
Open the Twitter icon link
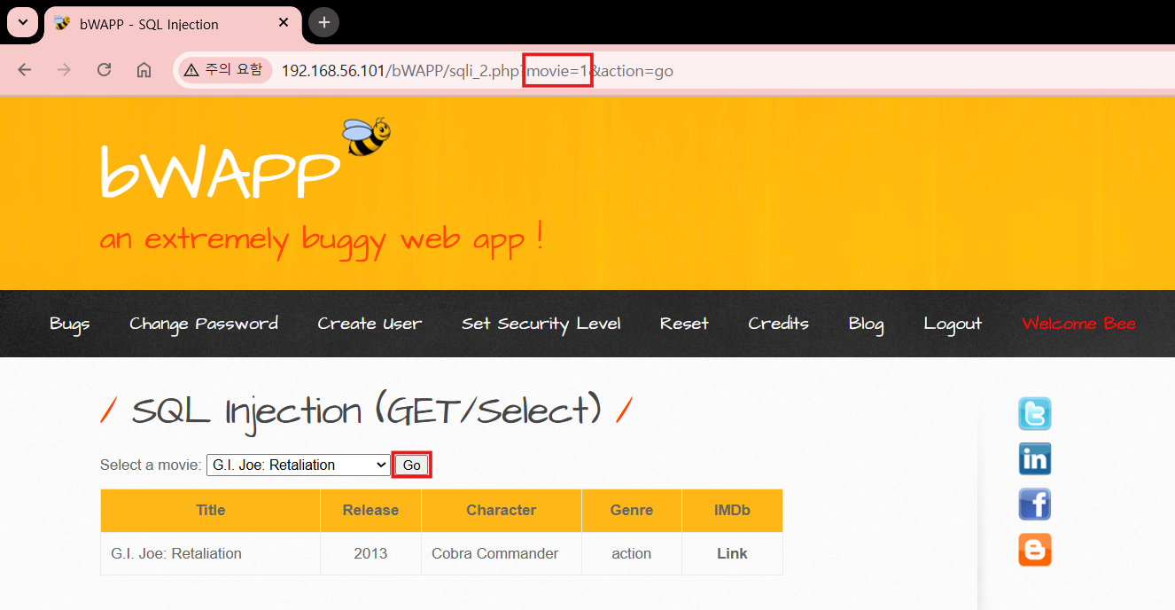tap(1034, 414)
